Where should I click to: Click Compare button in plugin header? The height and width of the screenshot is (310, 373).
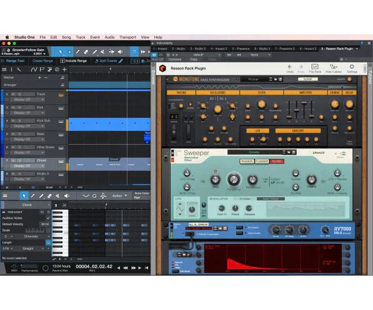coord(175,59)
